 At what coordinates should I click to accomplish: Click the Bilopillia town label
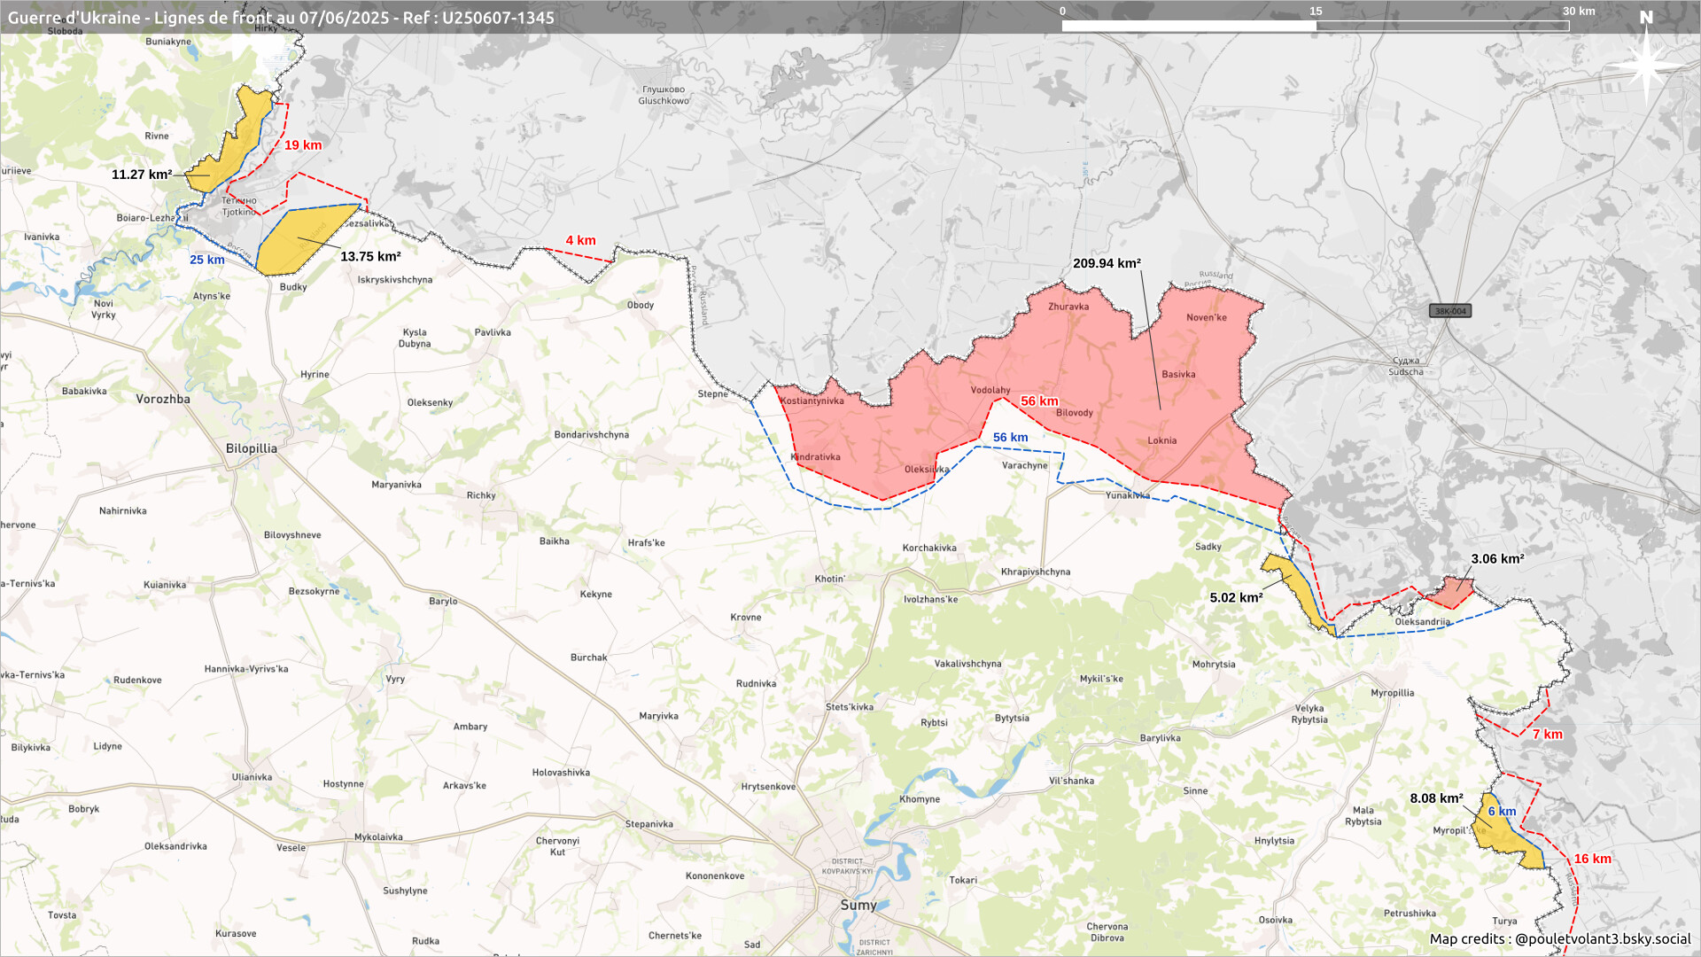(252, 448)
